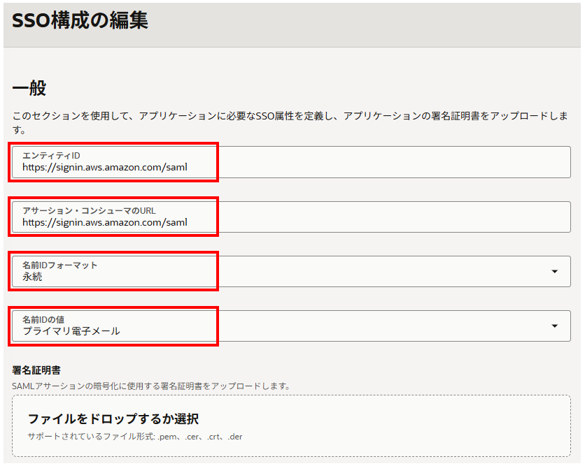
Task: Click the selected 永続 value
Action: pos(32,277)
